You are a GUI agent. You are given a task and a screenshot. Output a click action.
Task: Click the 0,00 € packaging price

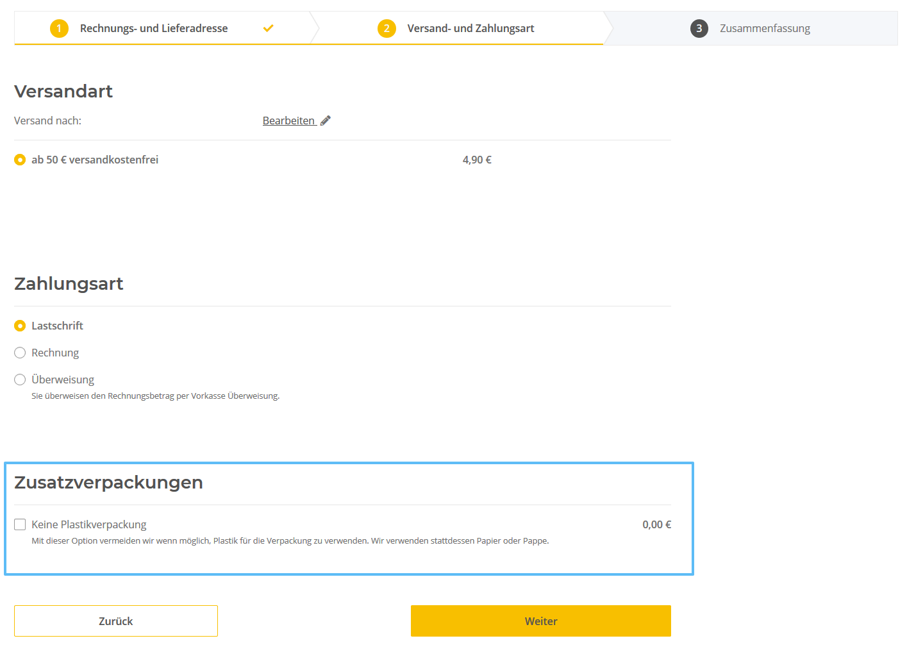pos(656,524)
